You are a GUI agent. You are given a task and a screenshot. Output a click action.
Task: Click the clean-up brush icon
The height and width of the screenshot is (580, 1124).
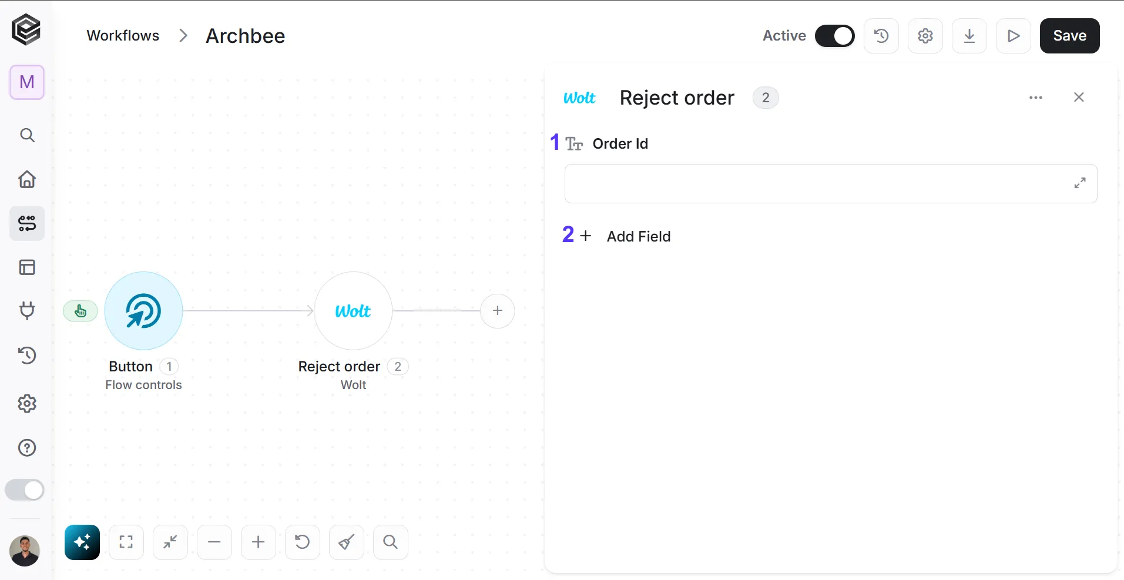click(x=347, y=542)
